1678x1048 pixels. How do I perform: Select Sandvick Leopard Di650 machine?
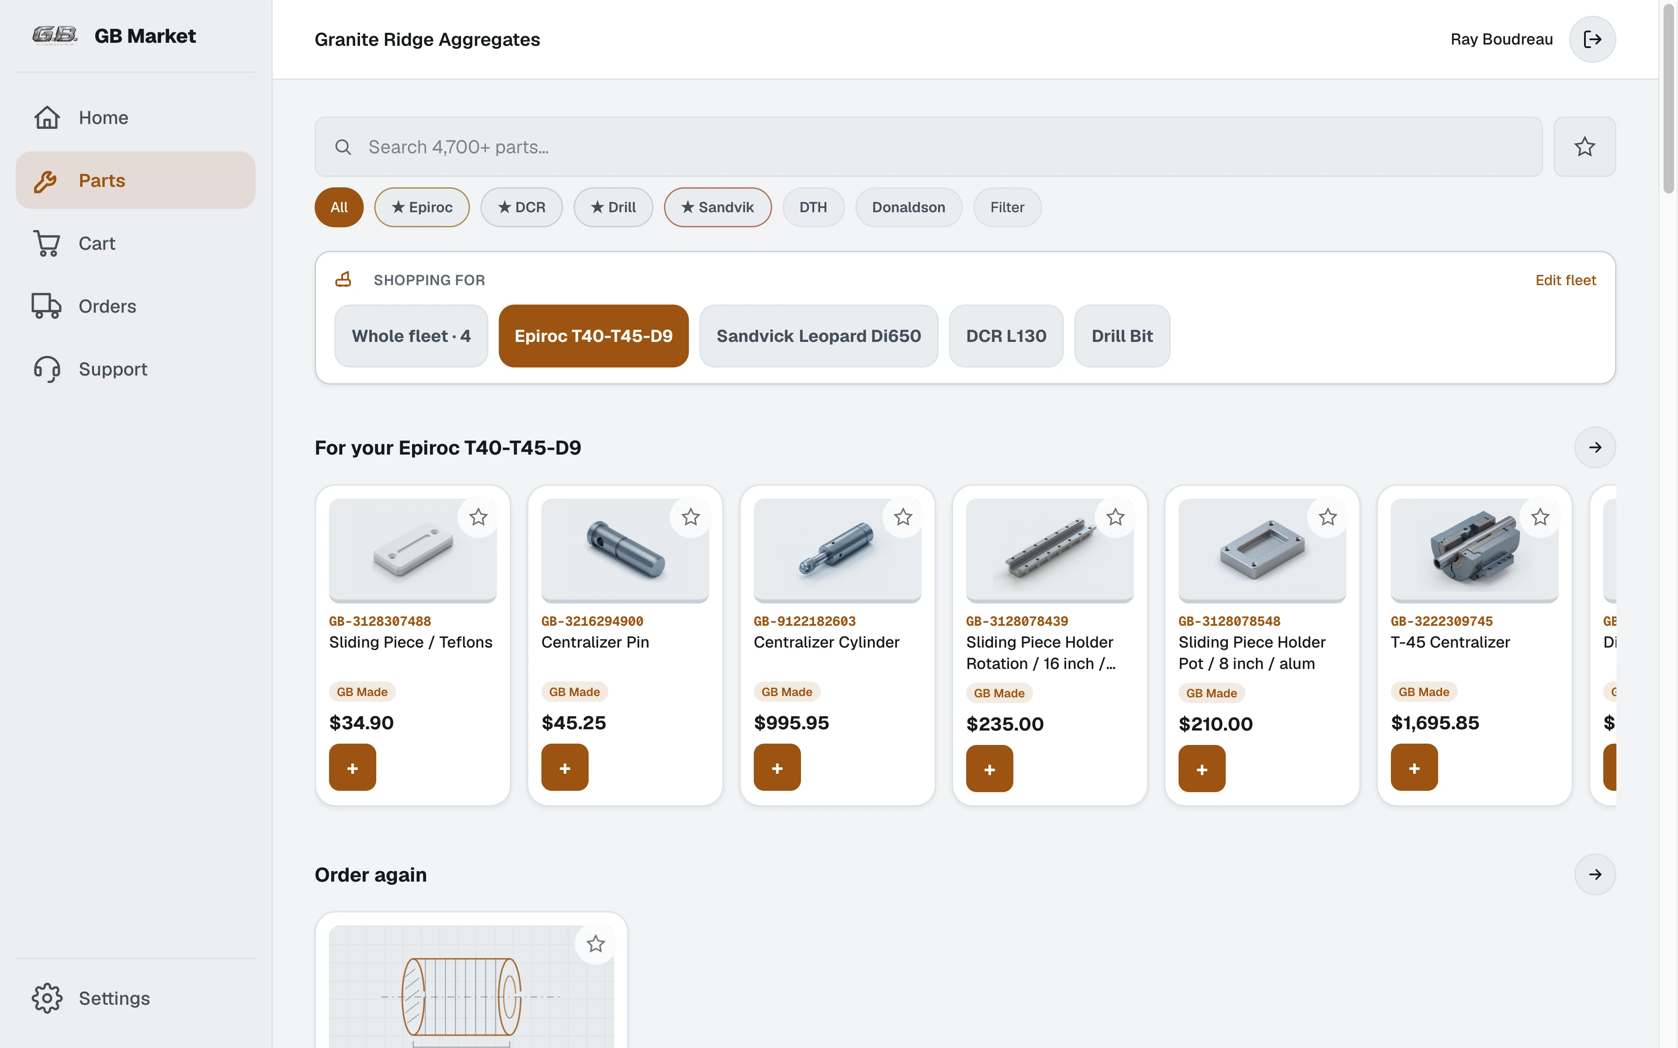pos(819,336)
